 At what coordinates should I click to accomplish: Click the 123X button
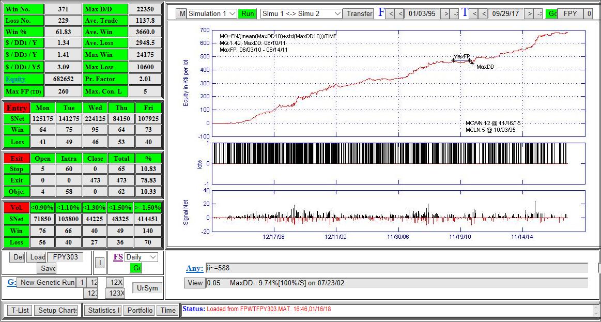[x=115, y=293]
